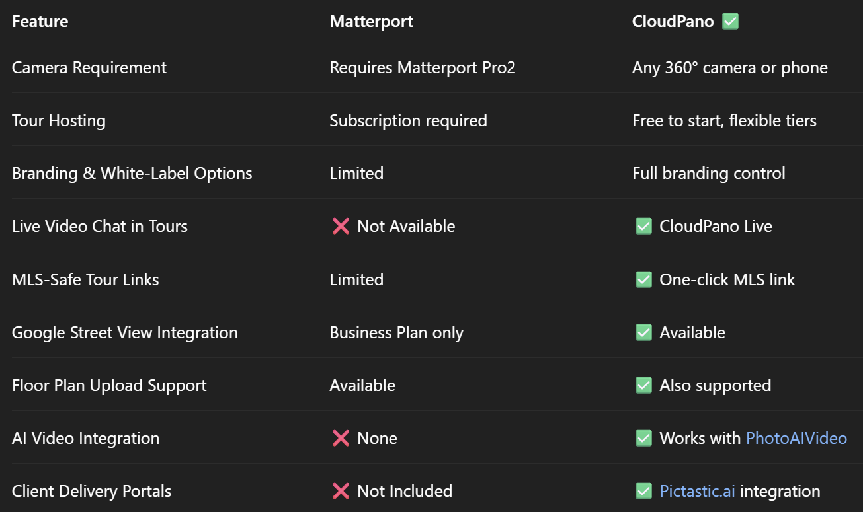Click AI Video Integration cell

pyautogui.click(x=86, y=438)
